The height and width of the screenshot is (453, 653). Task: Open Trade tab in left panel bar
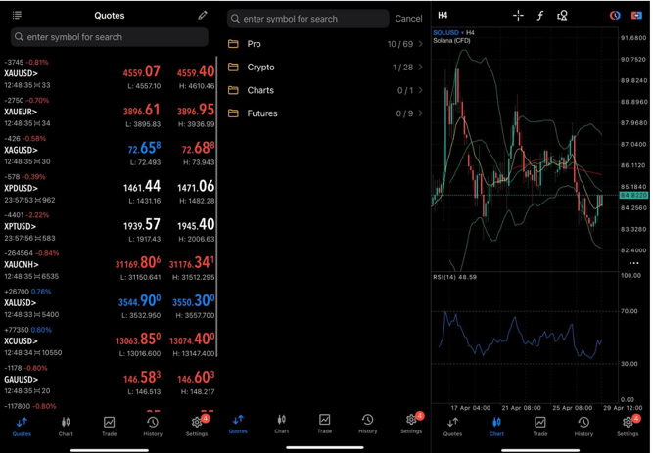[109, 427]
